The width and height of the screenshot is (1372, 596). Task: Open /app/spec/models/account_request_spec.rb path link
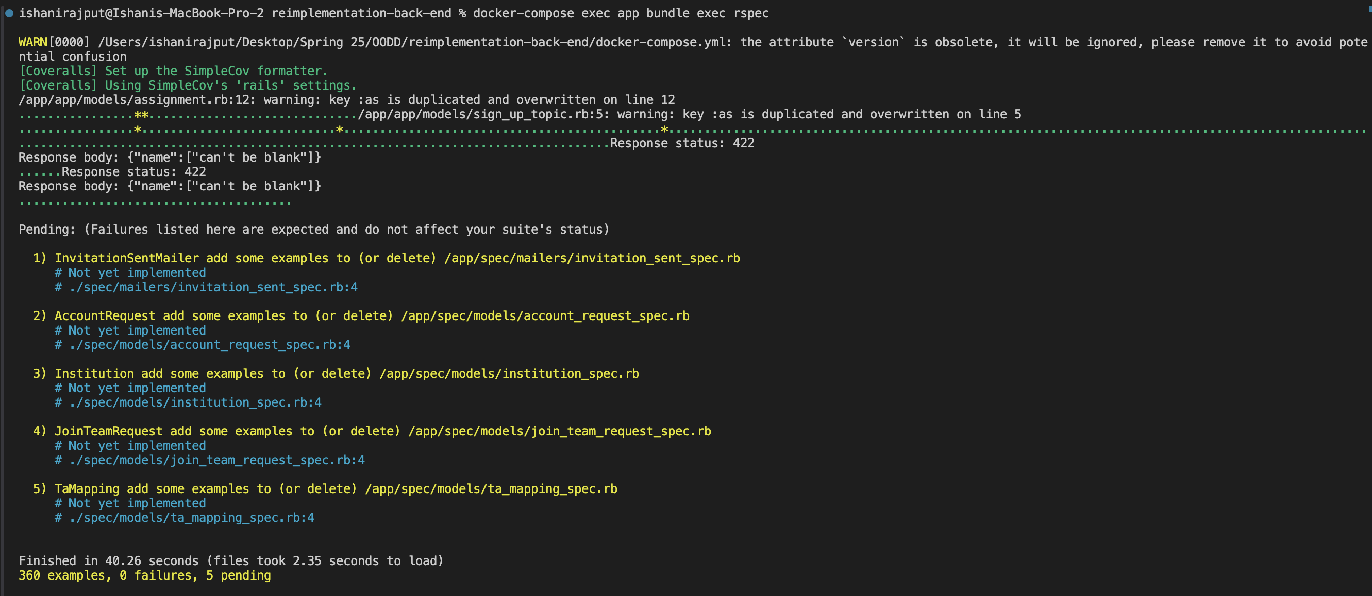pos(545,317)
